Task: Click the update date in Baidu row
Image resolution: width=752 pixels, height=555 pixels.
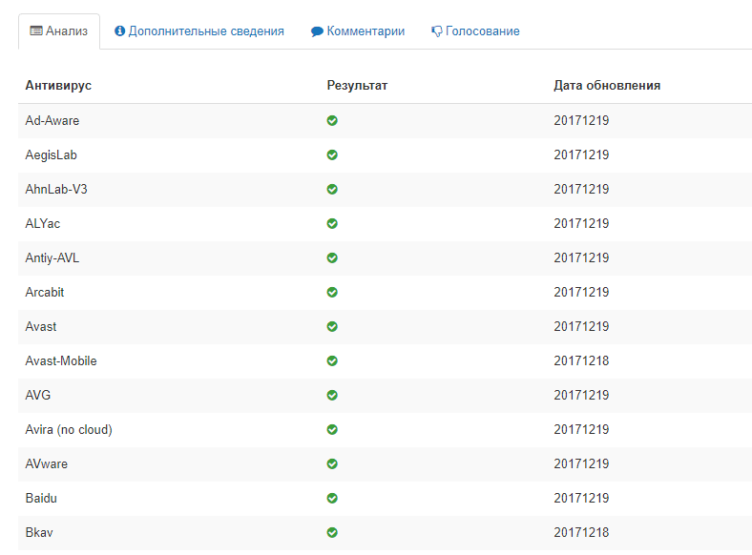Action: pyautogui.click(x=581, y=498)
